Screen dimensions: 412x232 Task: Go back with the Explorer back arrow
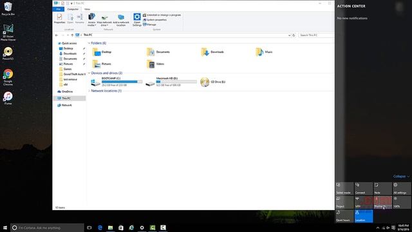[x=57, y=35]
